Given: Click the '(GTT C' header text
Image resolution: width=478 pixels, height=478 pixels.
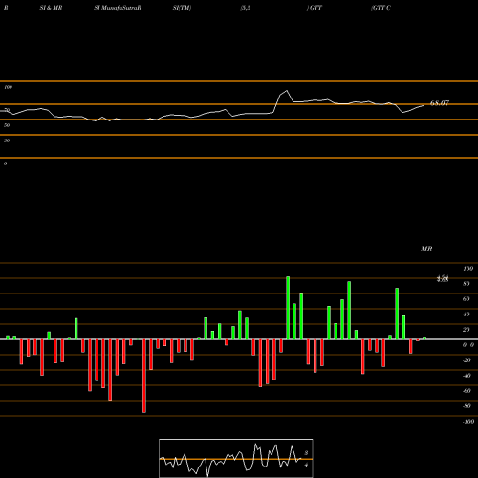Looking at the screenshot, I should (x=380, y=8).
